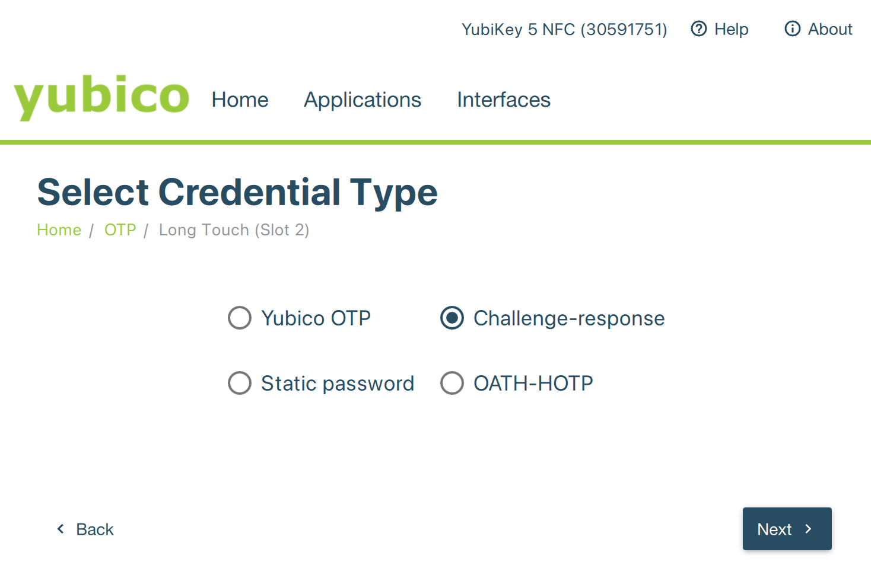Click the About info icon
This screenshot has height=575, width=871.
click(x=793, y=28)
